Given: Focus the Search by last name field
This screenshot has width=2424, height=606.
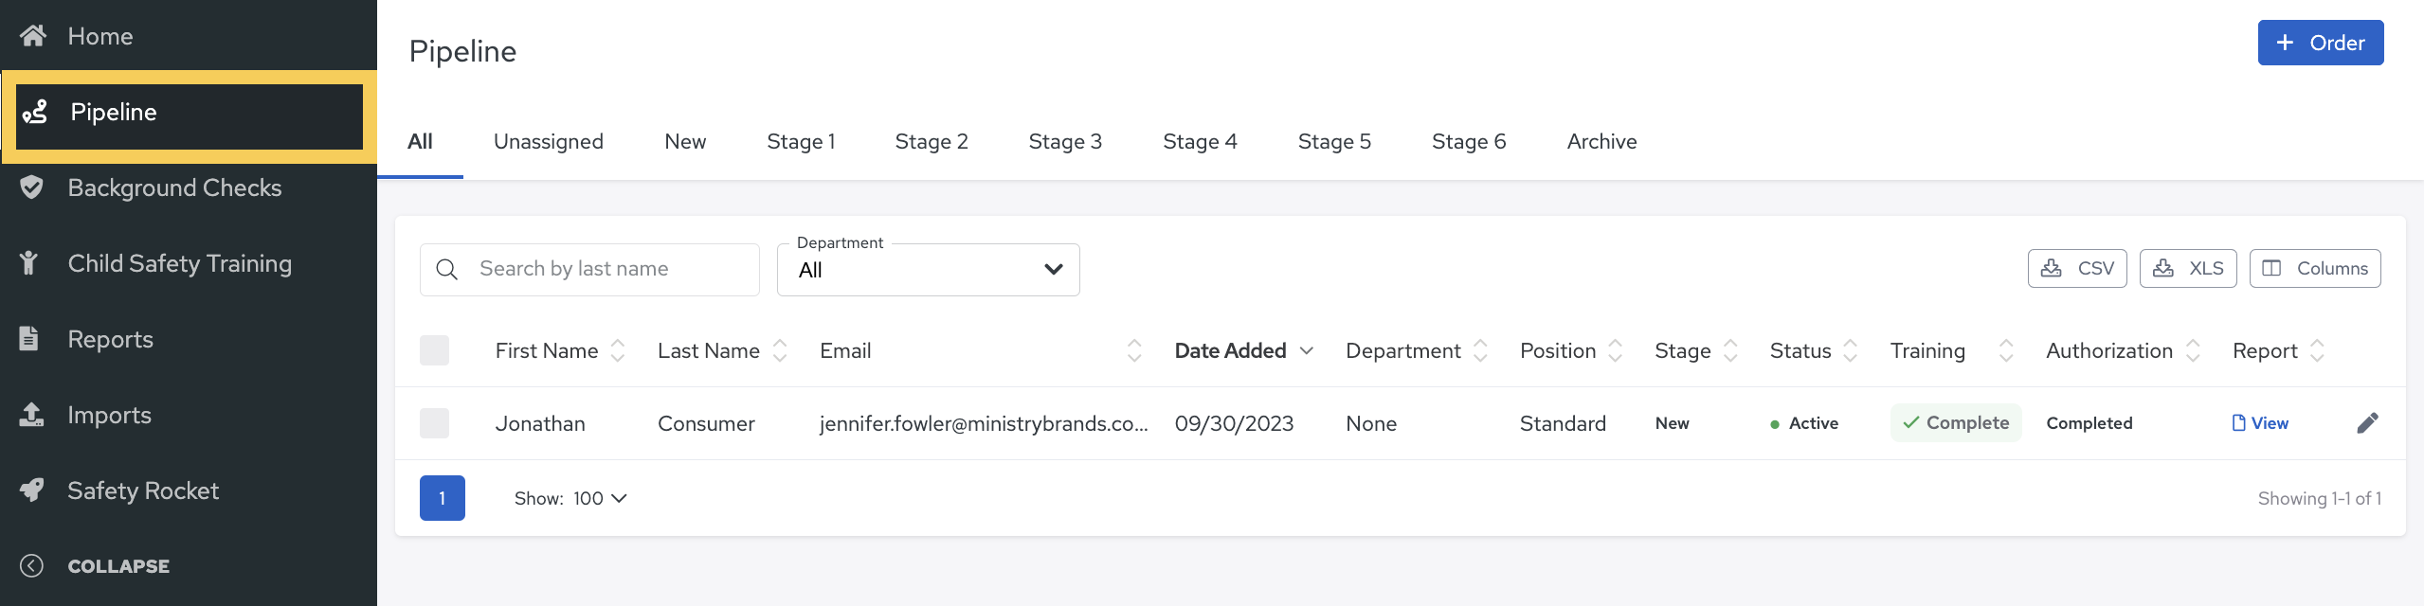Looking at the screenshot, I should [x=589, y=270].
